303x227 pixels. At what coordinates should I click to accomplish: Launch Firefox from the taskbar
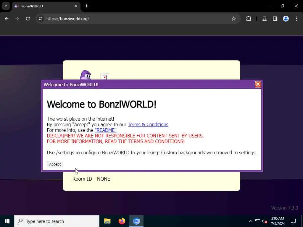pos(122,221)
